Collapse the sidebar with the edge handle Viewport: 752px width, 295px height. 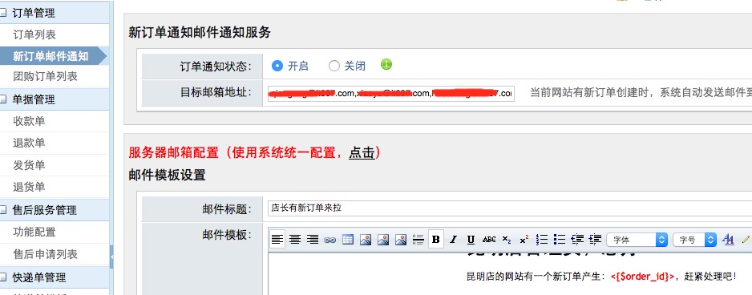[111, 257]
